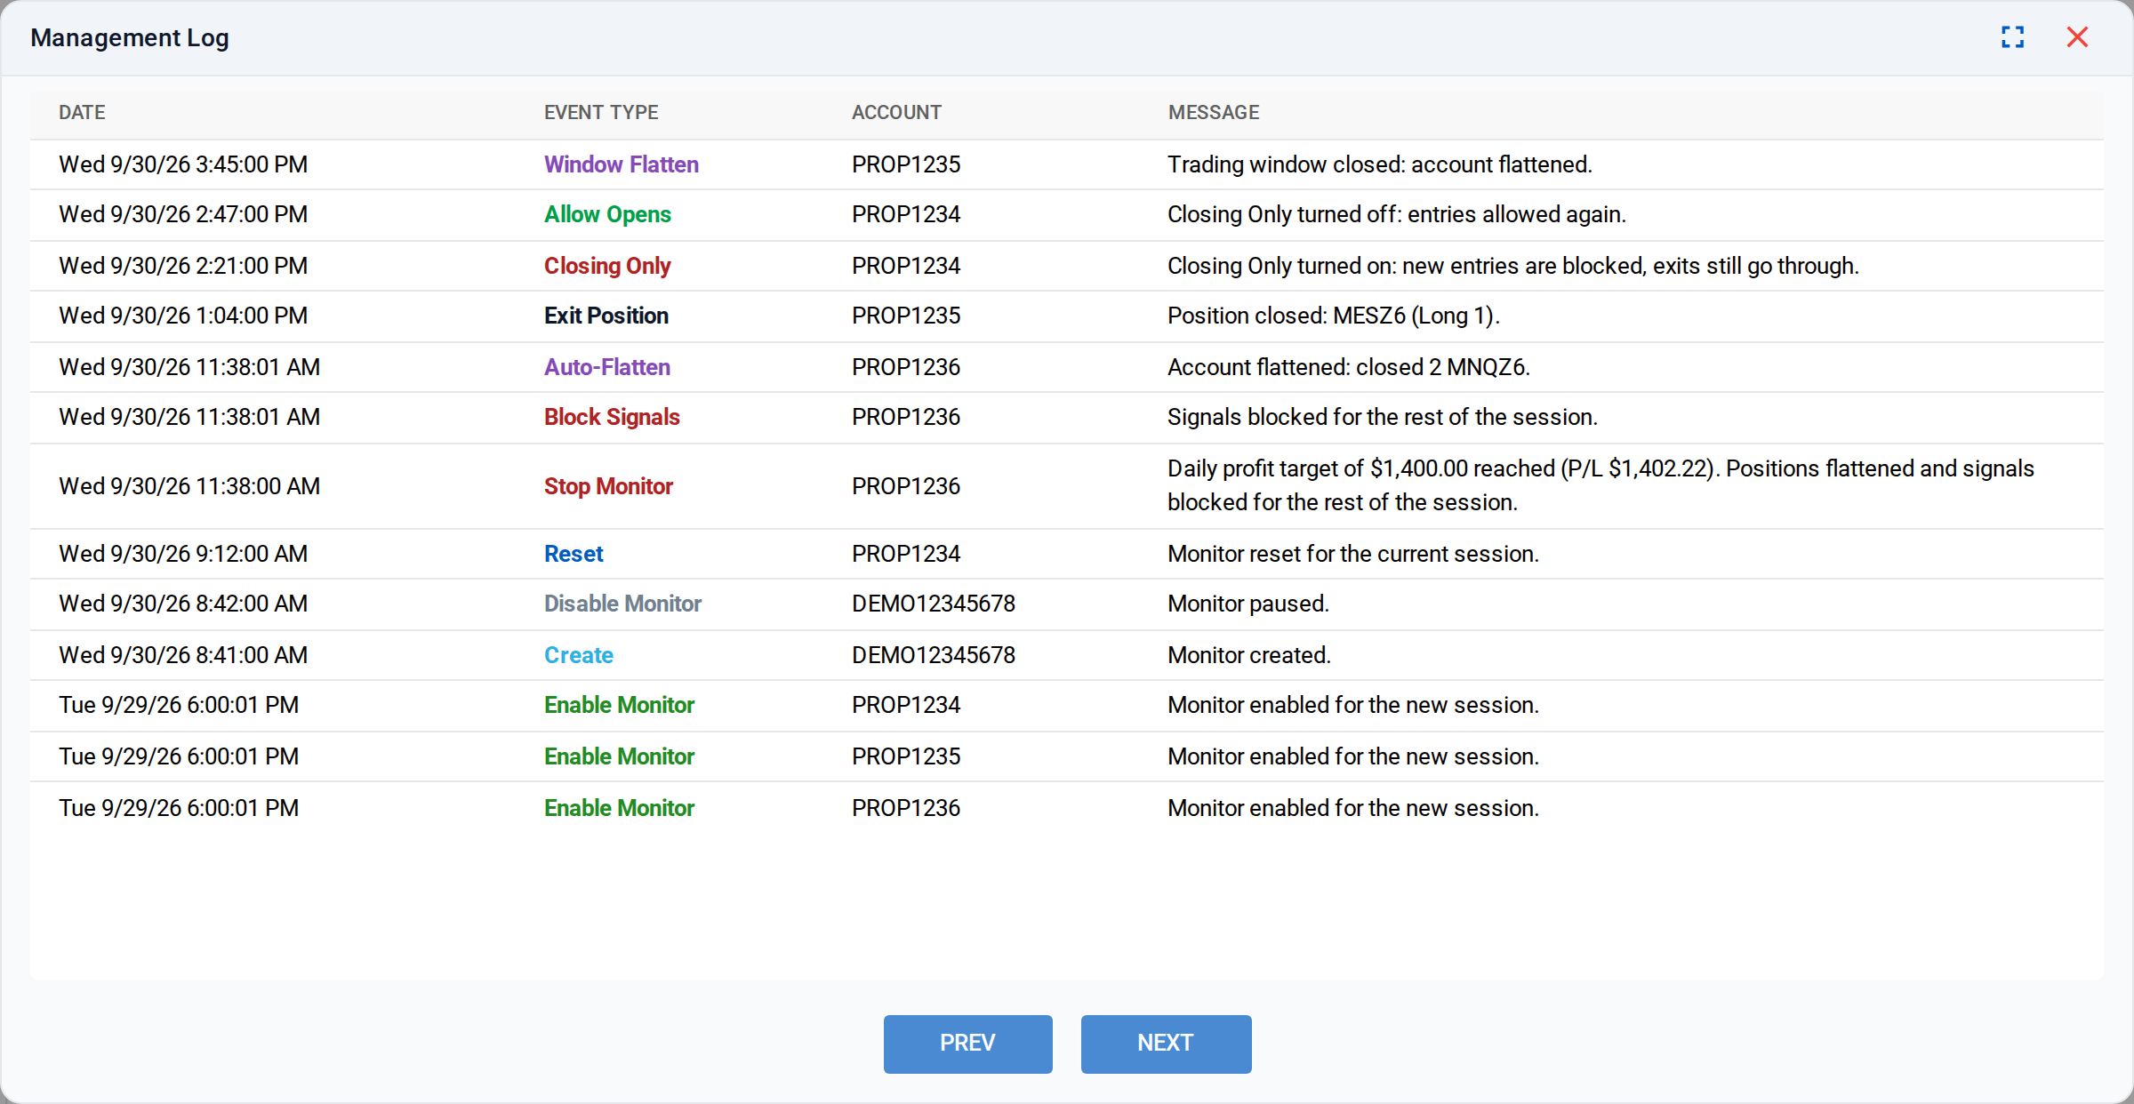Click the DATE column header

click(x=82, y=113)
